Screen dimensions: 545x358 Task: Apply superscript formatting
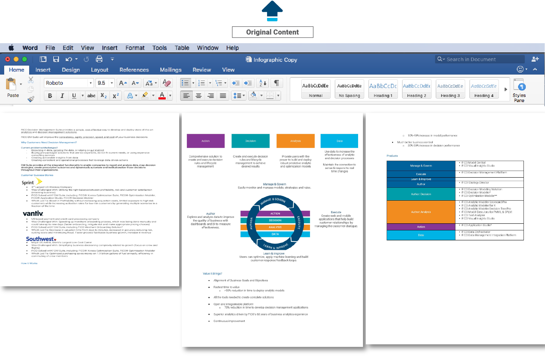pos(116,96)
